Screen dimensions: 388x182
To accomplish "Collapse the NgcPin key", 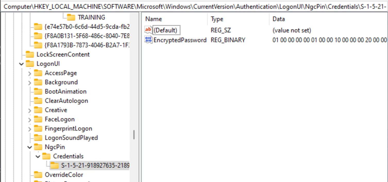I will tap(30, 147).
